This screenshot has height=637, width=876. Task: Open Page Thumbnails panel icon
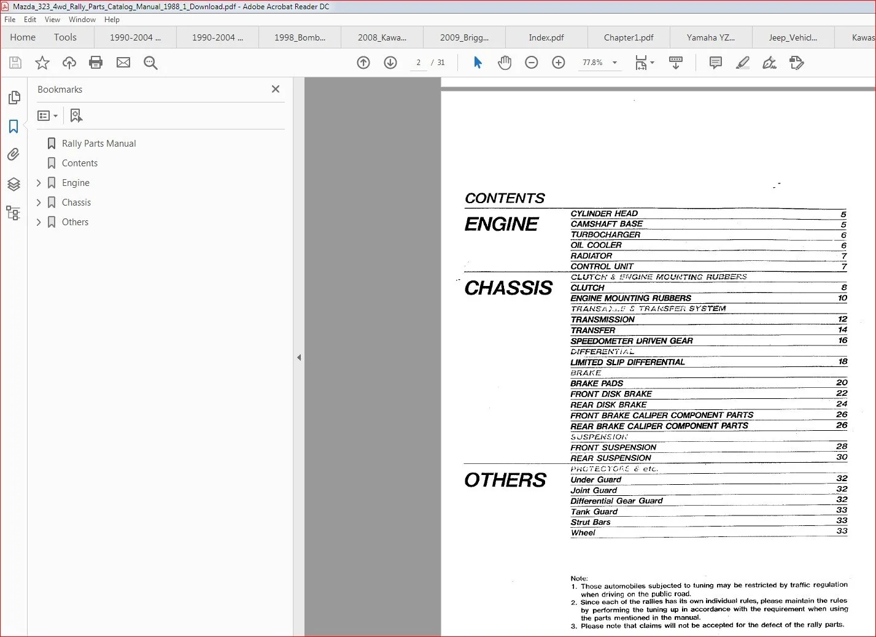pos(14,98)
